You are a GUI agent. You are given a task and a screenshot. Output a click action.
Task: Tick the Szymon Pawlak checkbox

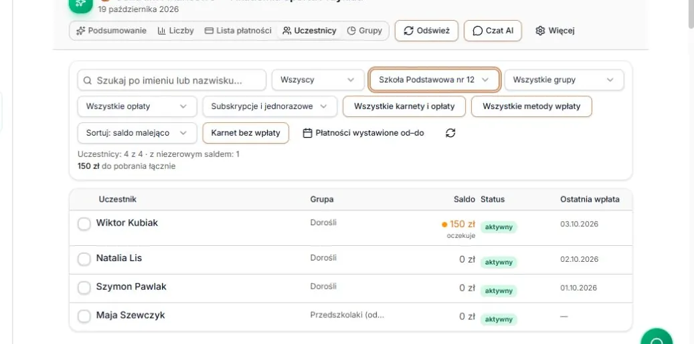(x=84, y=288)
